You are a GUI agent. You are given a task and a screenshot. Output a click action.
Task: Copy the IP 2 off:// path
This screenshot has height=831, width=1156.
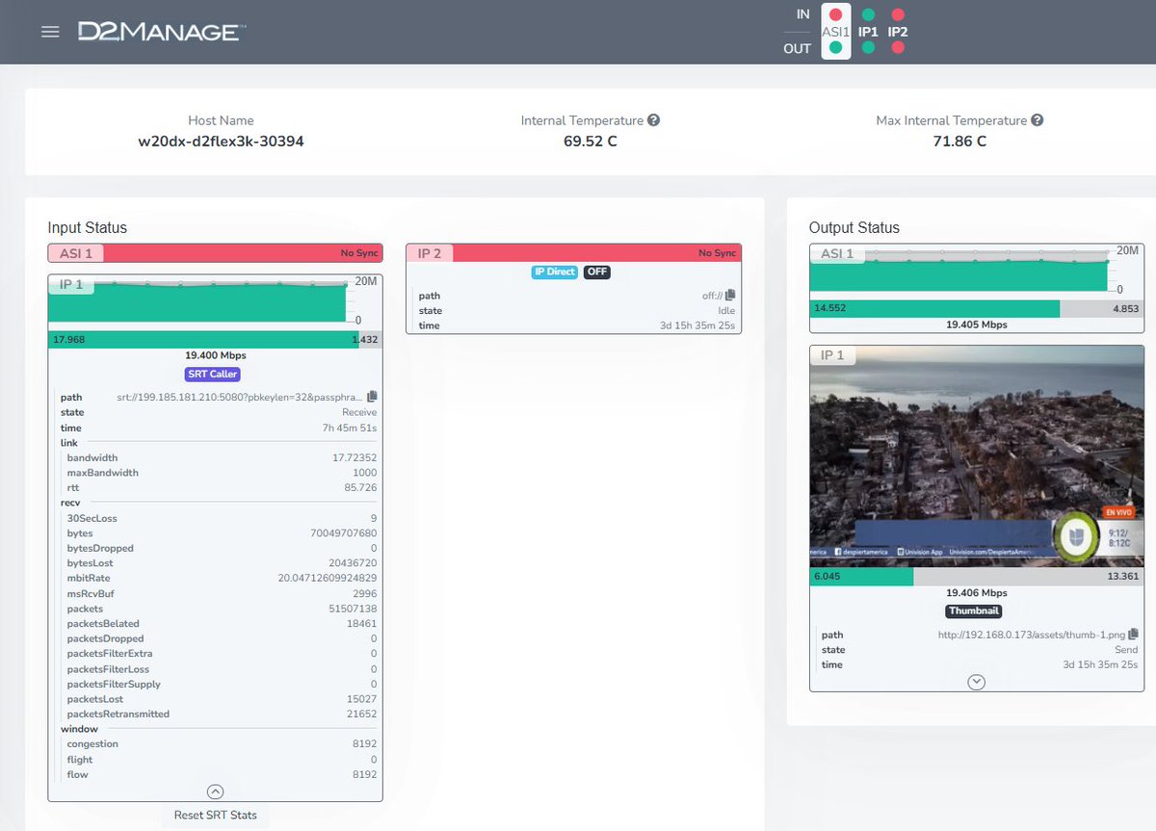[730, 296]
